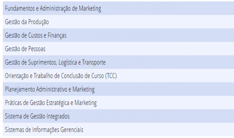
Task: Click the word Transporte in the list
Action: click(94, 63)
